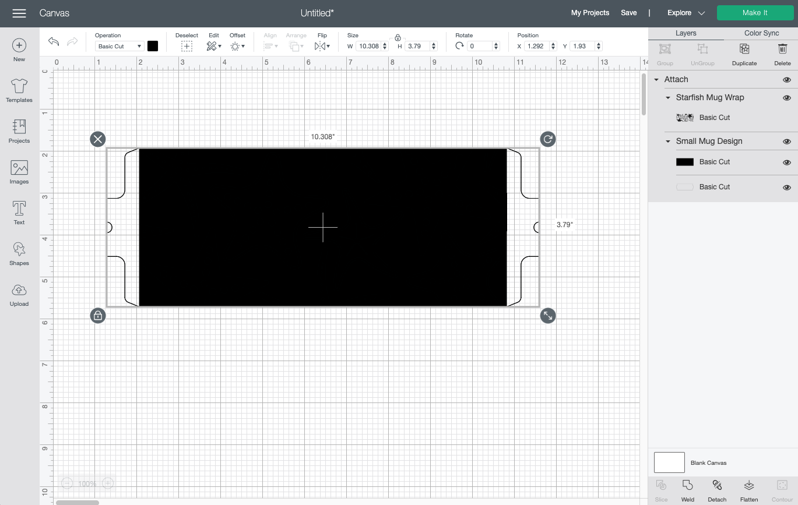
Task: Hide the Starfish Mug Wrap layer
Action: 787,98
